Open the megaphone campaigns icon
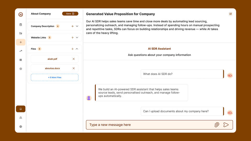 [x=21, y=33]
